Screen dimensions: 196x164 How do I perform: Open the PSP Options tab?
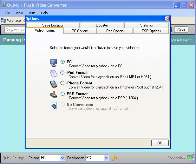[151, 31]
